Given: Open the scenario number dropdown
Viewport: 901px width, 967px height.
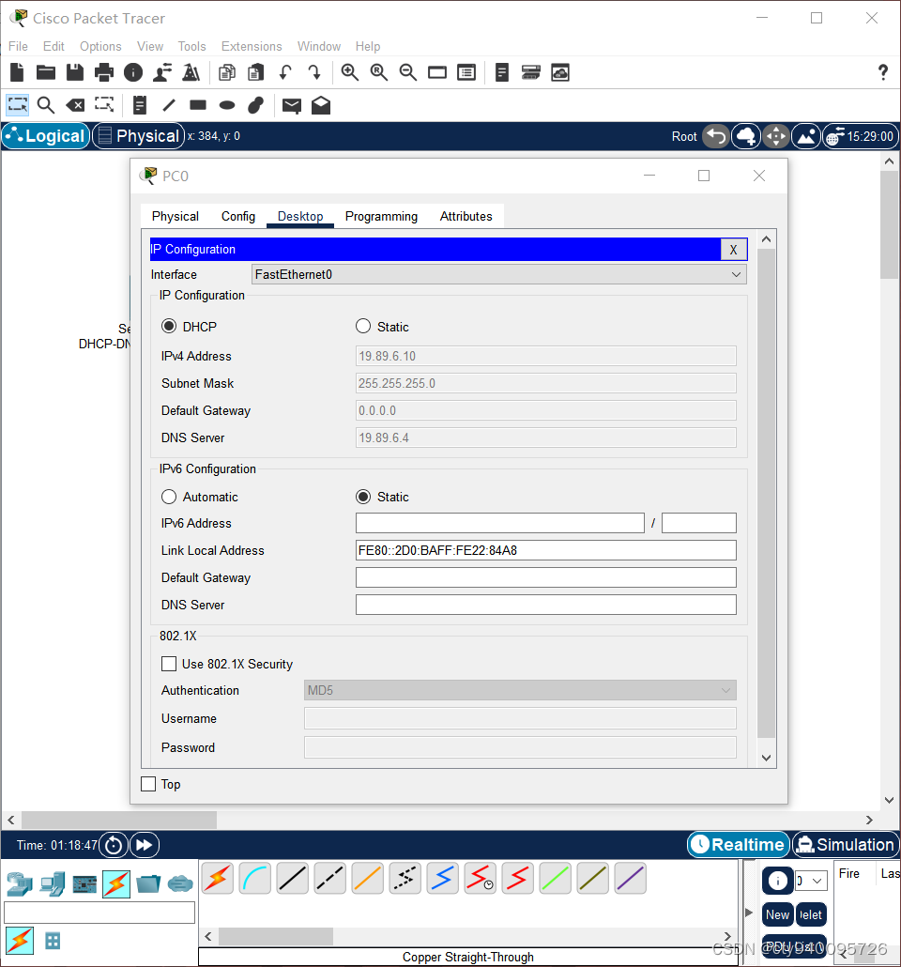Looking at the screenshot, I should (810, 880).
